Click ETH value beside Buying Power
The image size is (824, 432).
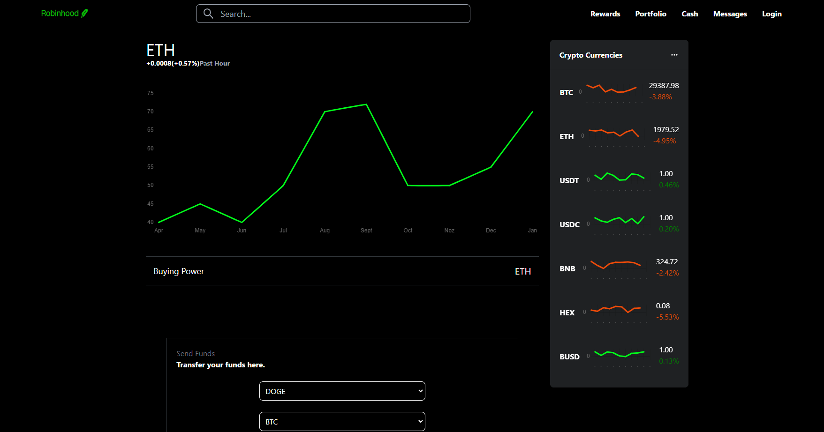point(523,271)
